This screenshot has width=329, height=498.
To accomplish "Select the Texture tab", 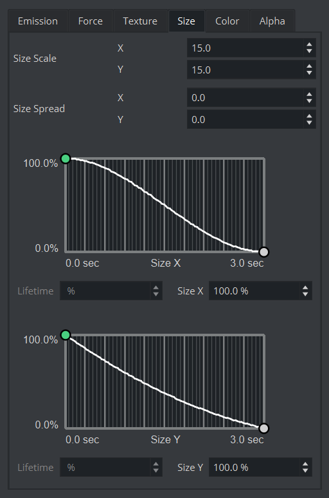I will coord(140,21).
